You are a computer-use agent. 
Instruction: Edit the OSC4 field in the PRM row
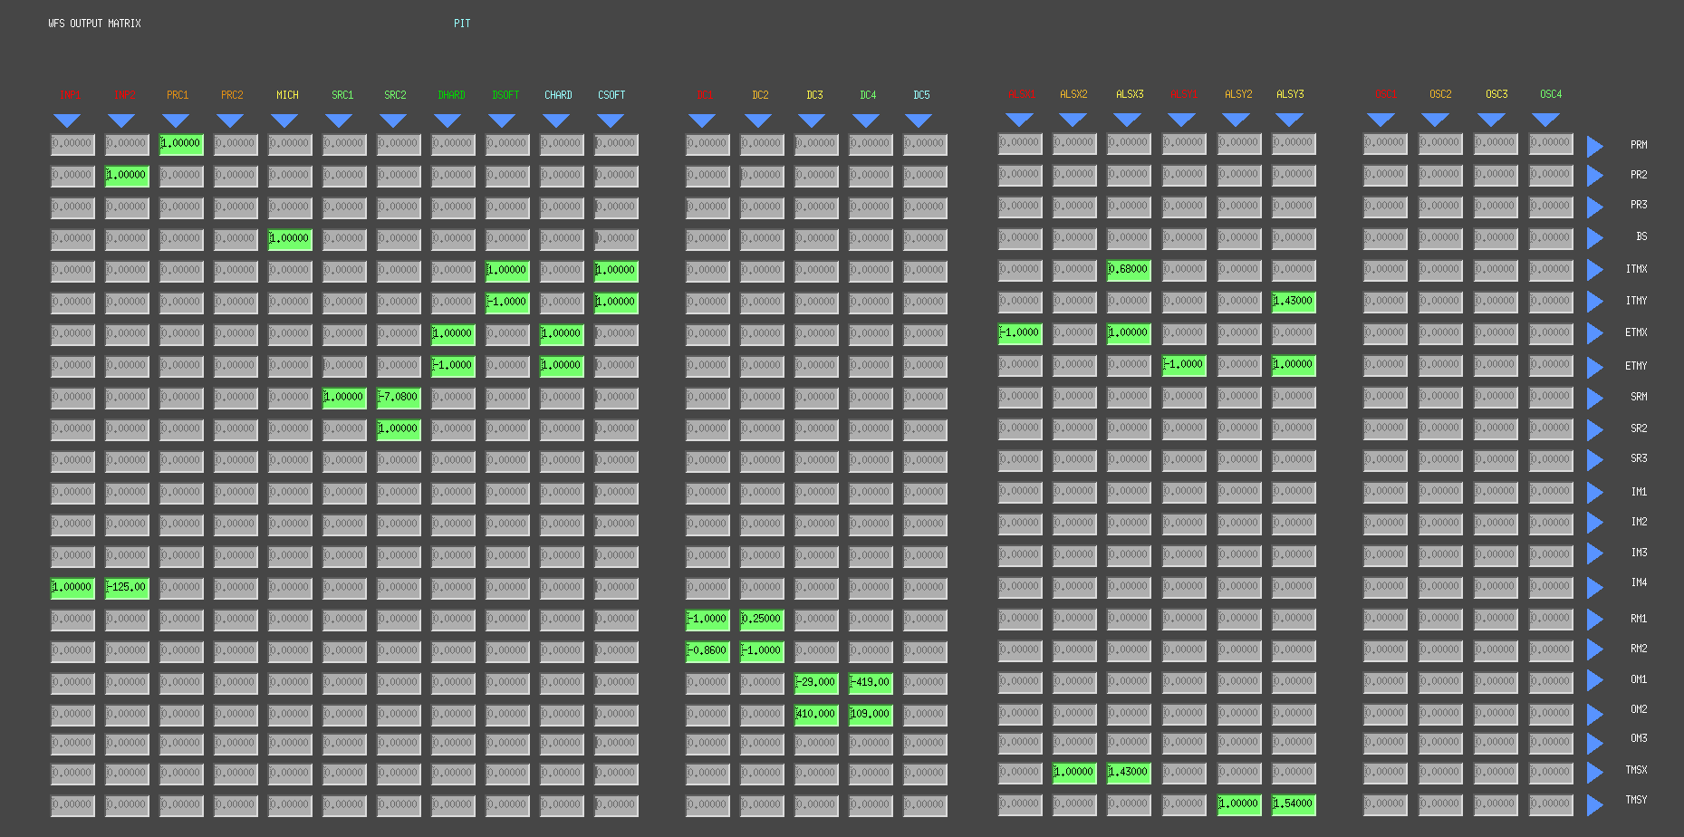point(1551,143)
